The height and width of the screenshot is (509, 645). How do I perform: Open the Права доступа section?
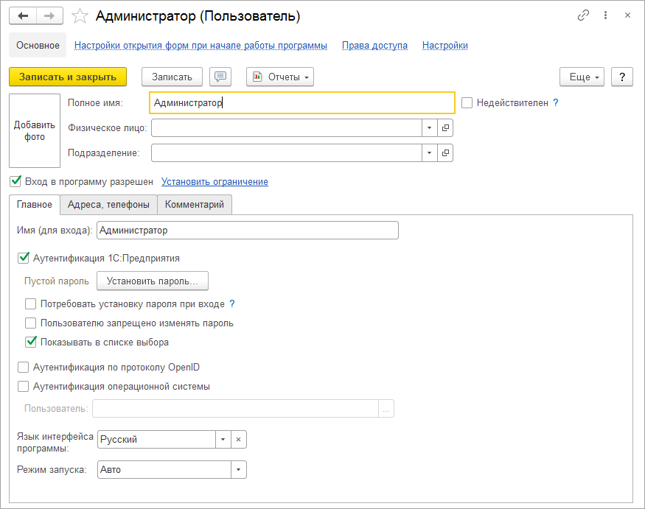coord(374,45)
